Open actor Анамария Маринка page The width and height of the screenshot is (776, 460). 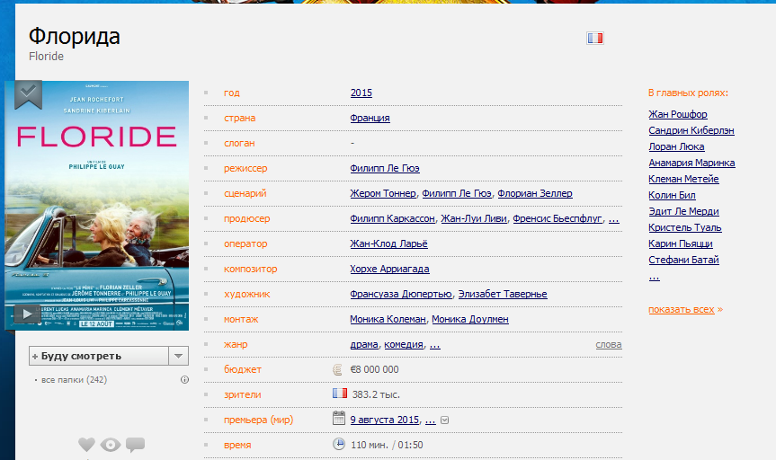point(691,163)
